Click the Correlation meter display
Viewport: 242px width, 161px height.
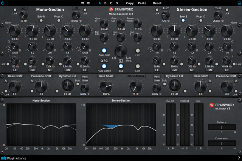click(222, 143)
